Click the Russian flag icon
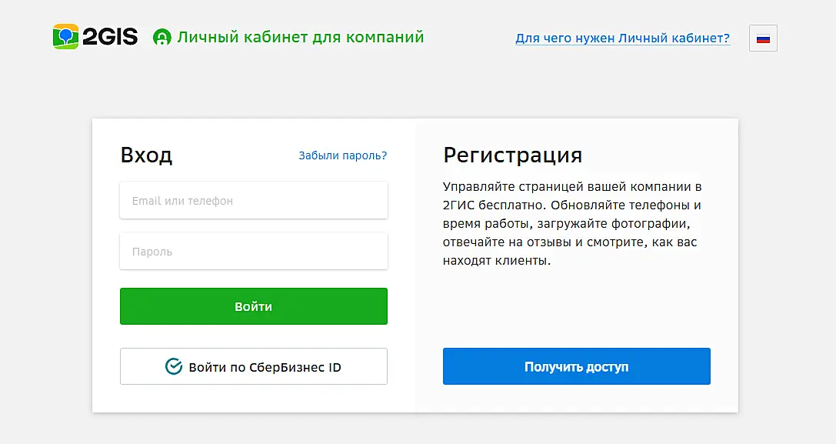Screen dimensions: 836x444 [763, 38]
